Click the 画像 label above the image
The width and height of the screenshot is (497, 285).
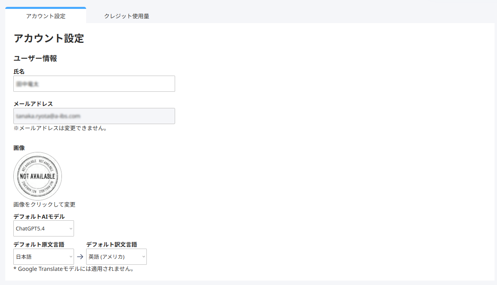19,148
